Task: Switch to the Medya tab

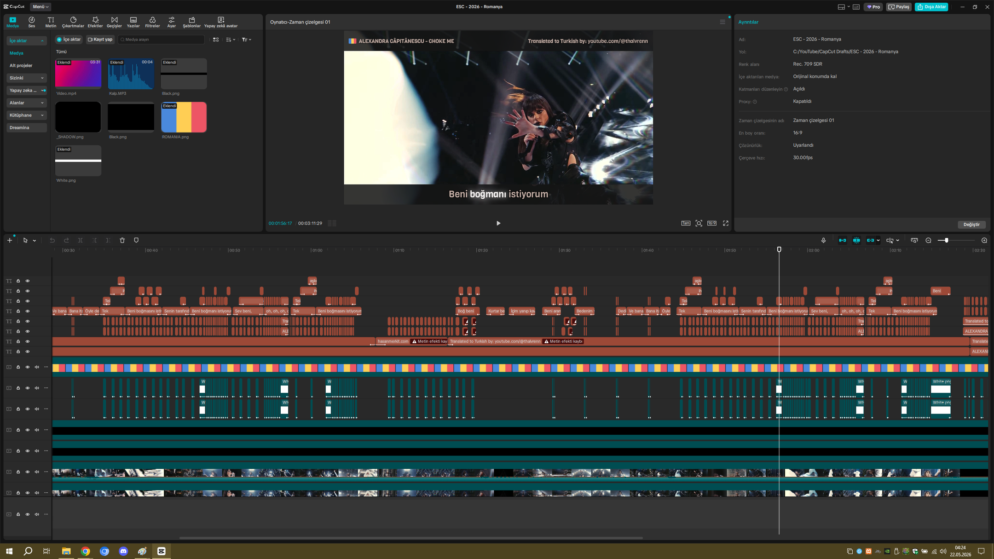Action: [12, 22]
